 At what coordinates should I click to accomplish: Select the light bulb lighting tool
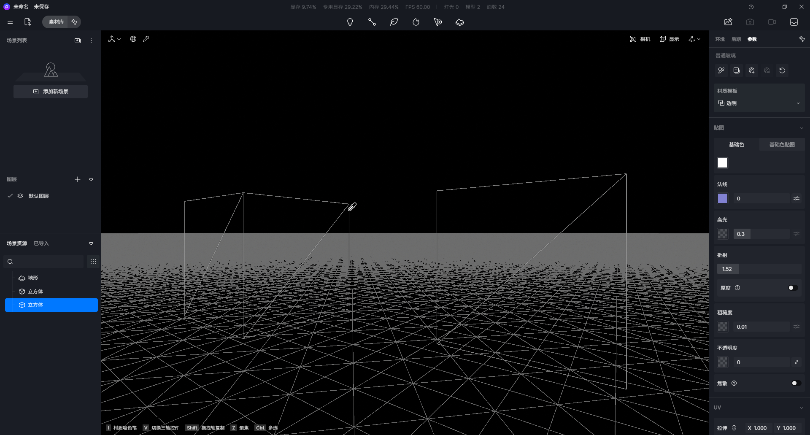click(x=350, y=22)
